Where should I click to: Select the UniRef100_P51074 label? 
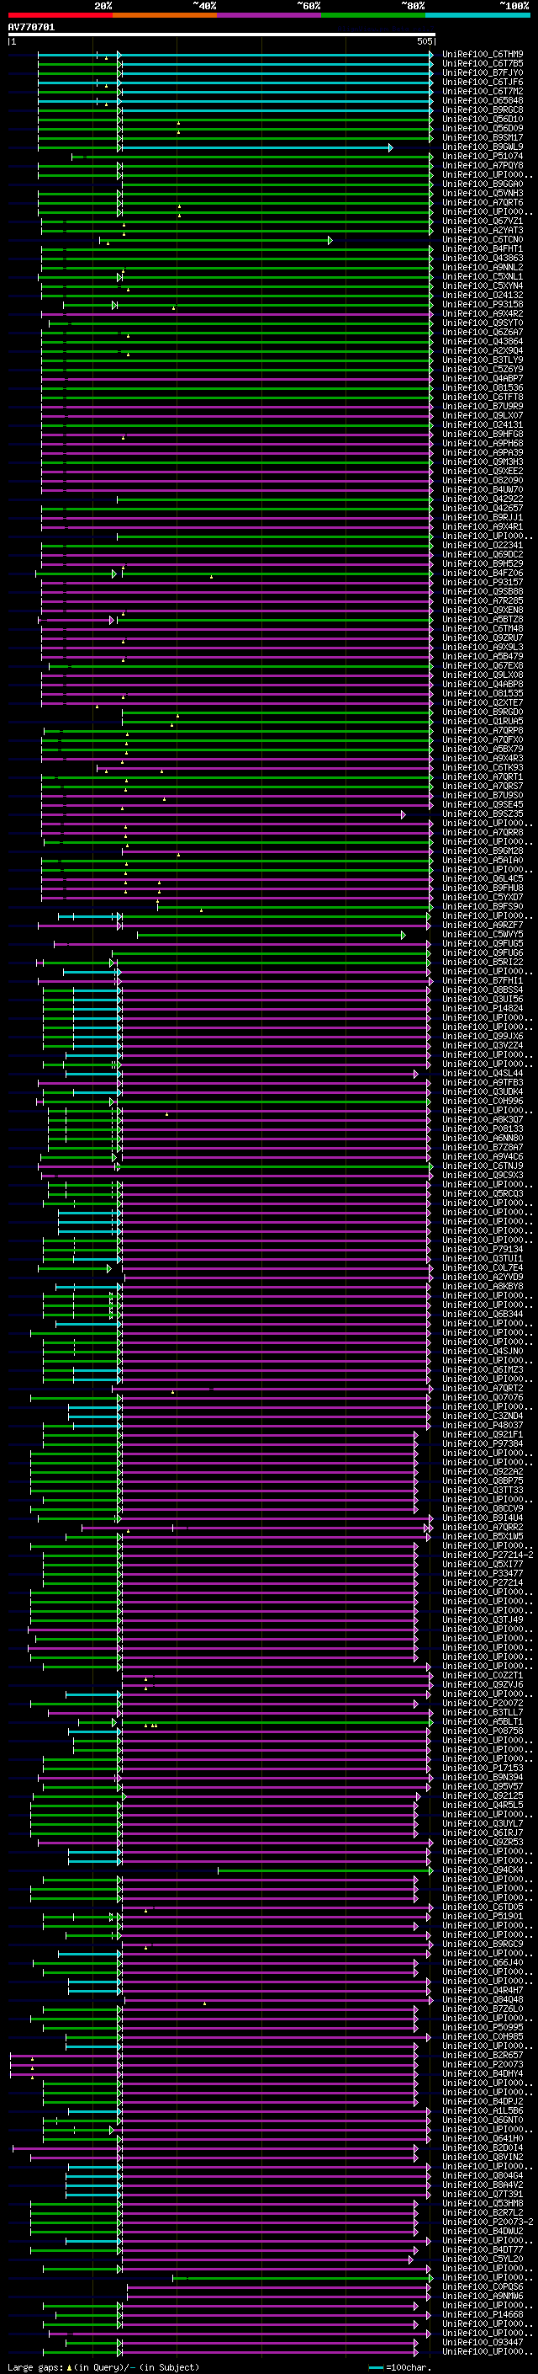click(483, 157)
